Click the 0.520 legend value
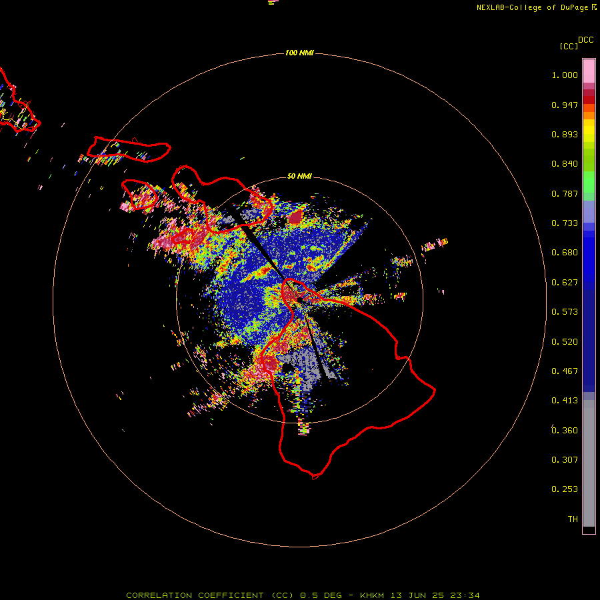The width and height of the screenshot is (600, 600). tap(565, 342)
